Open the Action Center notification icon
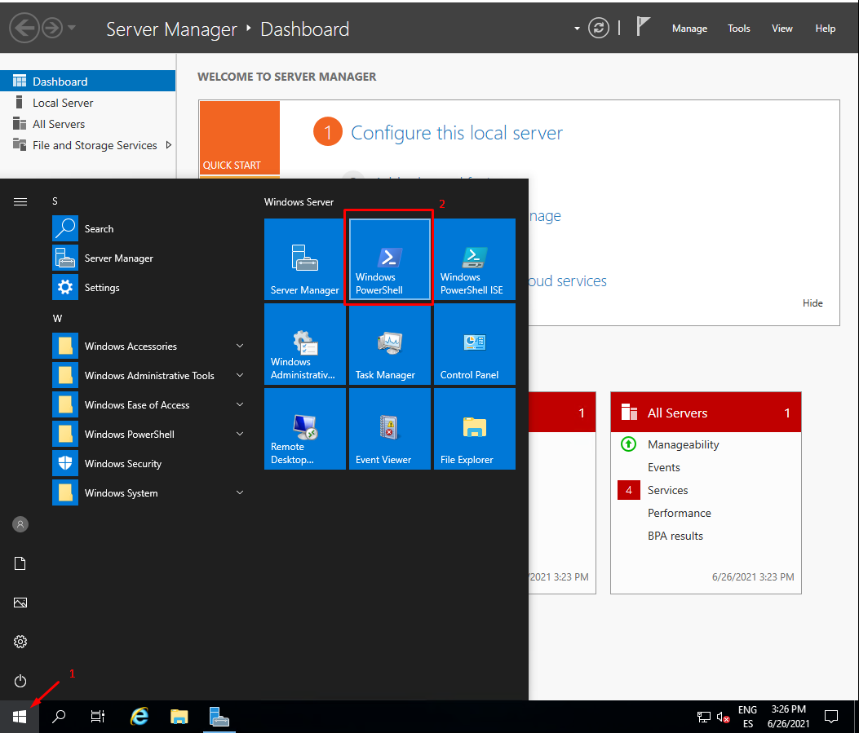Viewport: 859px width, 733px height. [x=831, y=717]
